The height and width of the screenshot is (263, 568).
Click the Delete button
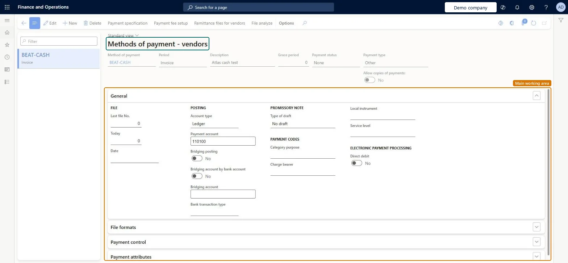(x=92, y=23)
